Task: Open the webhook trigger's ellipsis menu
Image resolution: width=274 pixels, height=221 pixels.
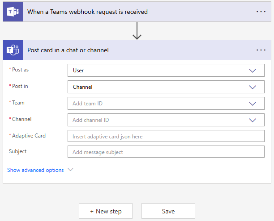Action: click(x=261, y=12)
